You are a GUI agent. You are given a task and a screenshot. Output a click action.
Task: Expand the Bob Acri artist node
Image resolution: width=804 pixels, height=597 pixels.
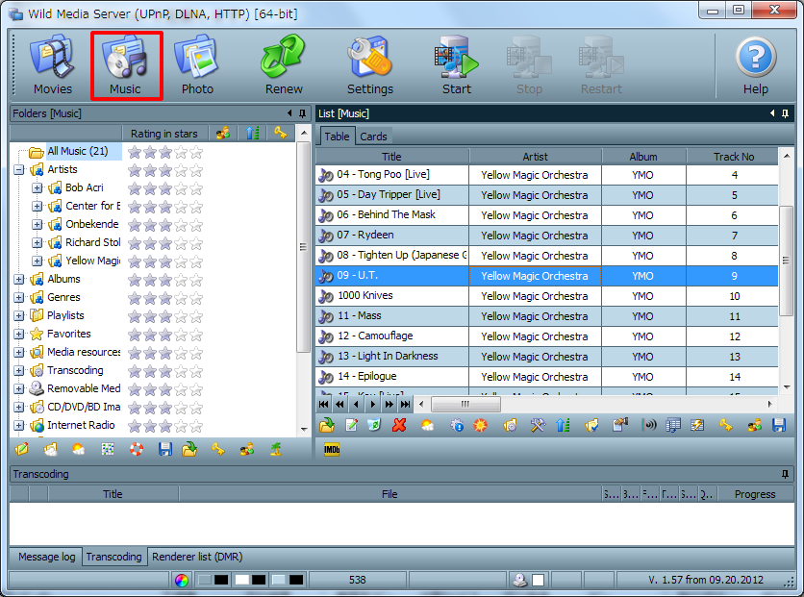[x=37, y=188]
